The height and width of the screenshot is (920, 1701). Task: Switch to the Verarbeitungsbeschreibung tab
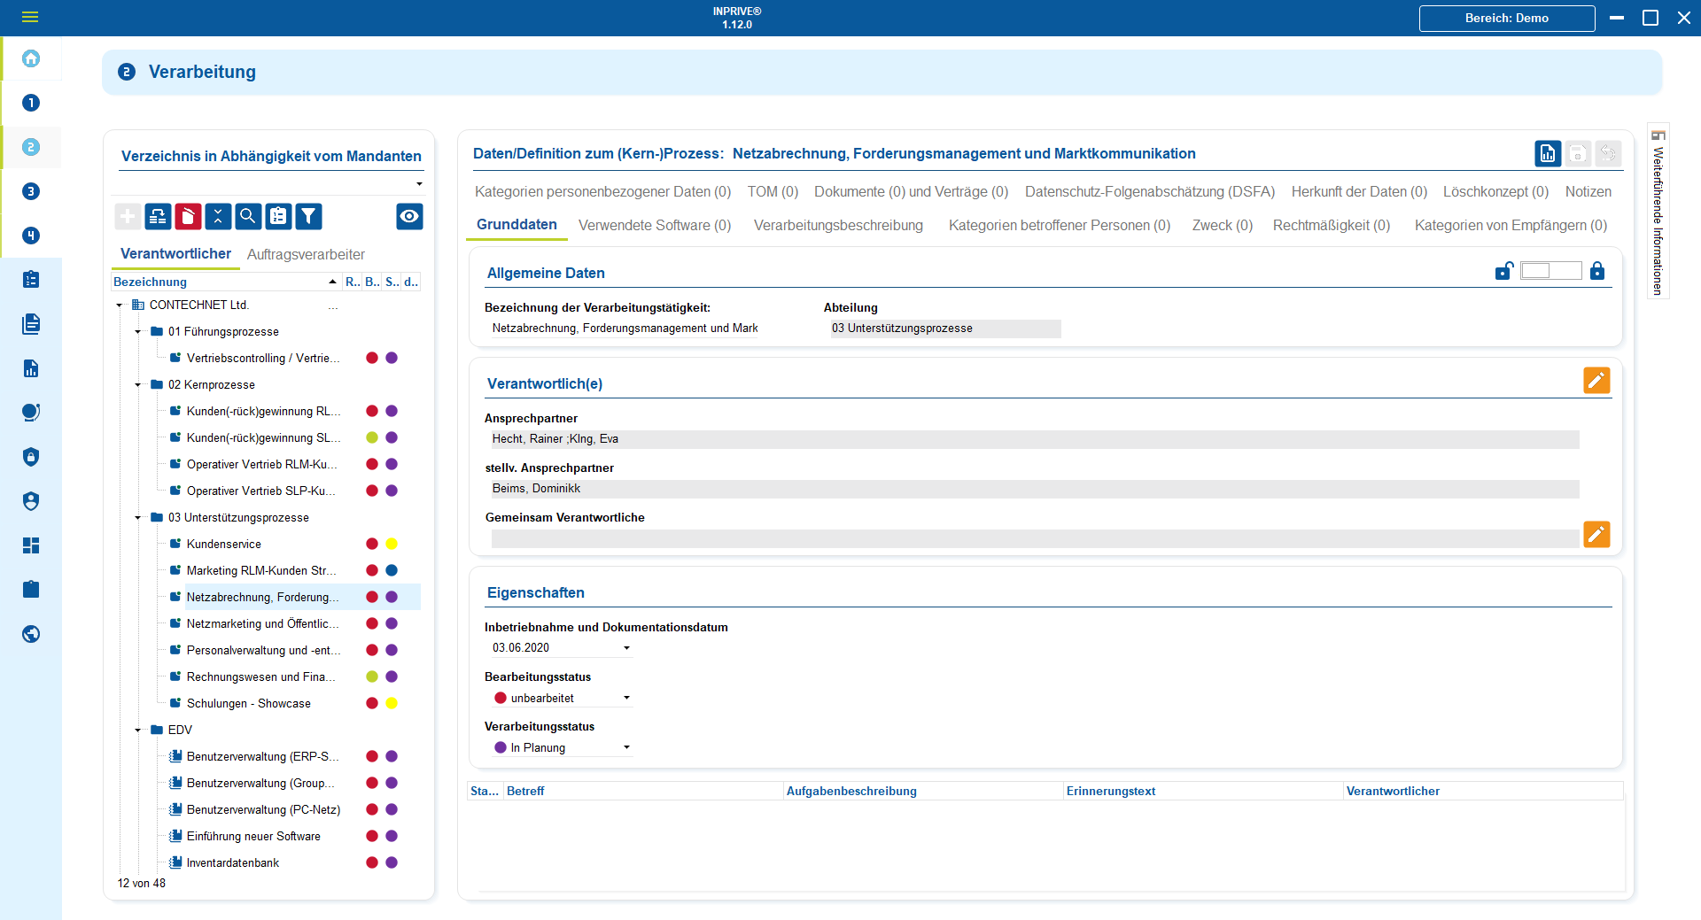[x=838, y=226]
